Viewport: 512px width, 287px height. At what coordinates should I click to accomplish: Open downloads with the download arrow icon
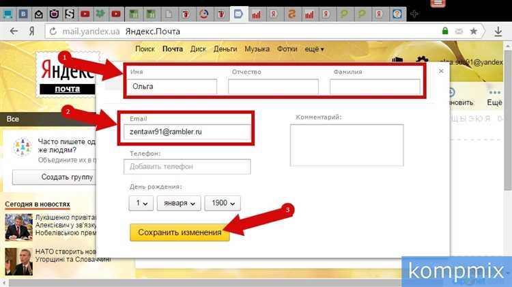point(498,31)
